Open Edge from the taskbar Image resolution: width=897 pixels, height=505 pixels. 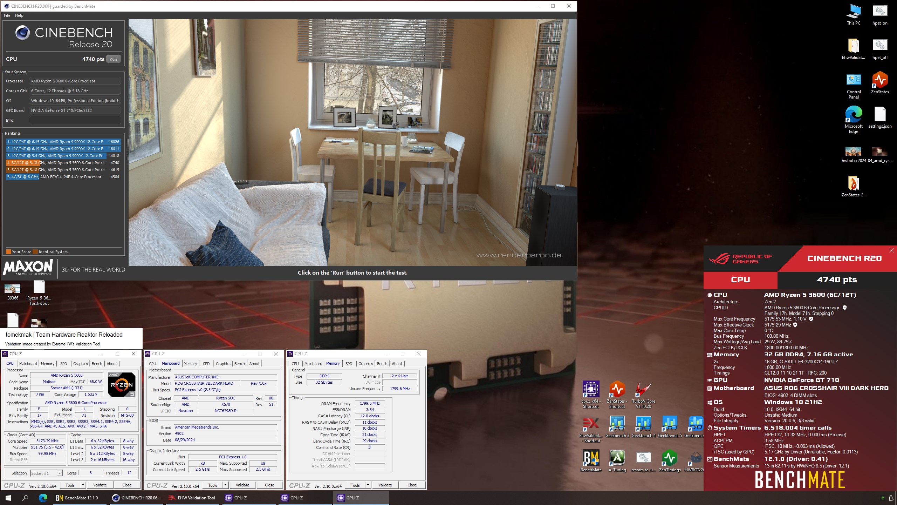(x=43, y=498)
